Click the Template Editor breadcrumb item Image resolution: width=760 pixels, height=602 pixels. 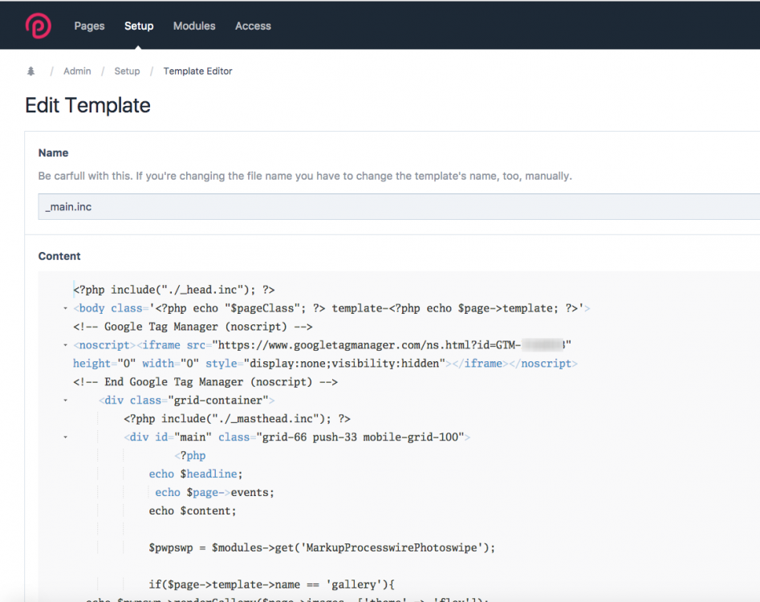(197, 71)
